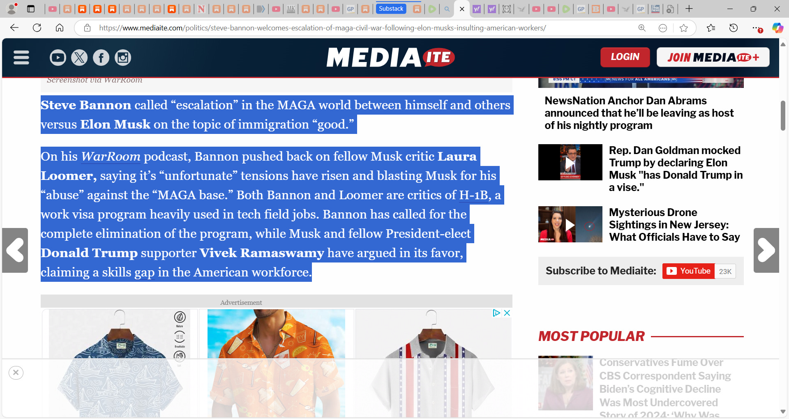Open the AdChoices triangle icon on ad
The width and height of the screenshot is (789, 419).
click(496, 313)
